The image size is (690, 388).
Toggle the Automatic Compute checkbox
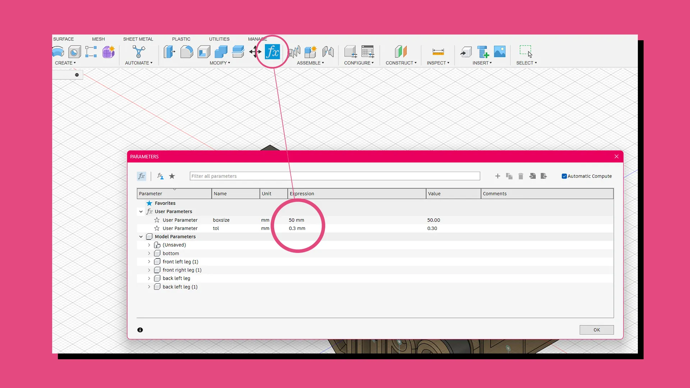(x=564, y=176)
